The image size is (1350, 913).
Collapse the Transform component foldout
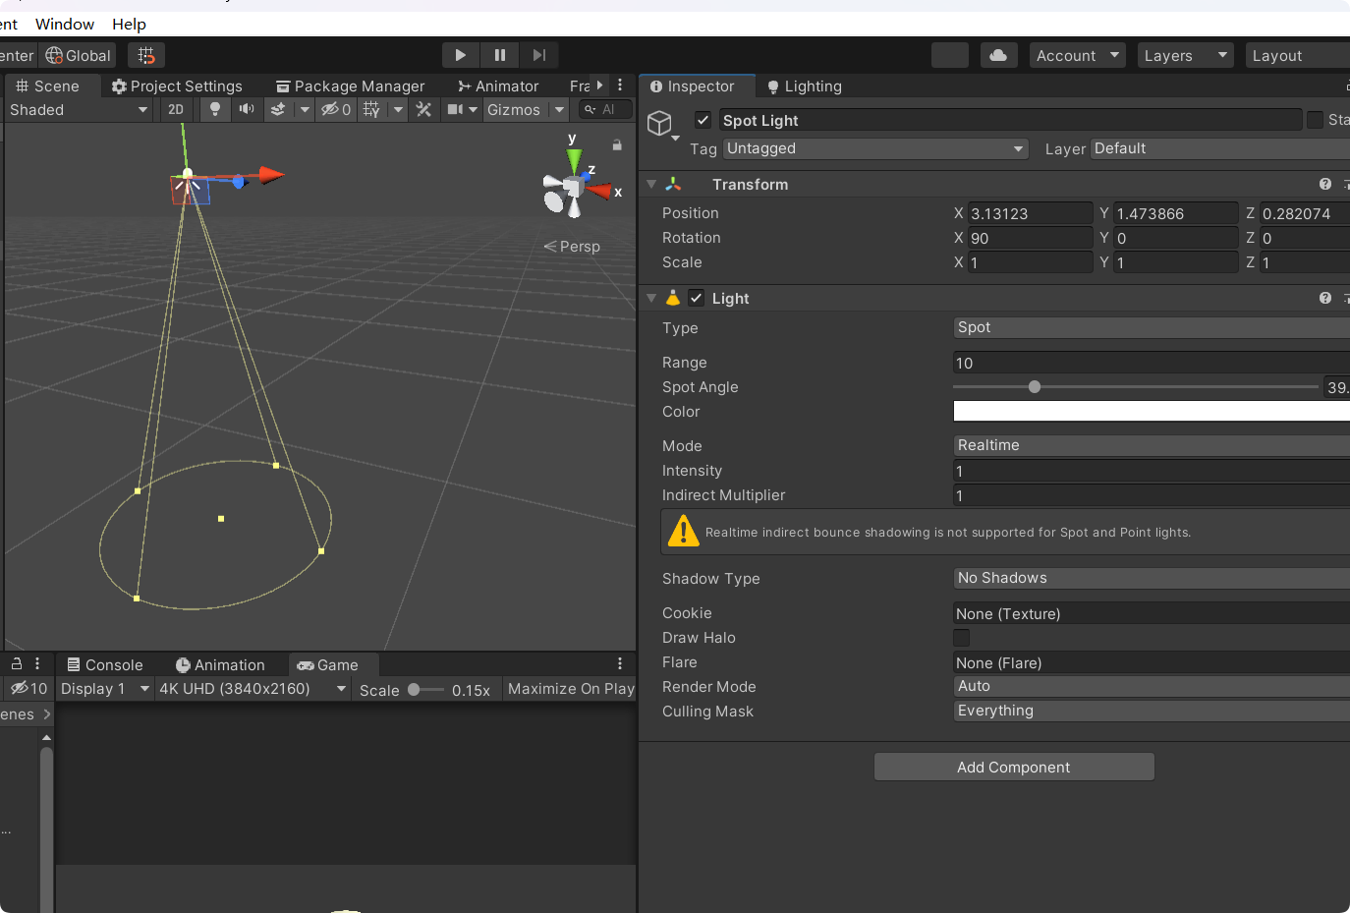(651, 184)
